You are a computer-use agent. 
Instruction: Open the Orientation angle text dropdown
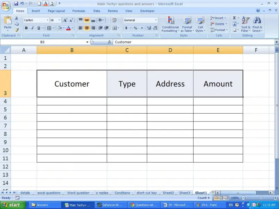(x=101, y=20)
